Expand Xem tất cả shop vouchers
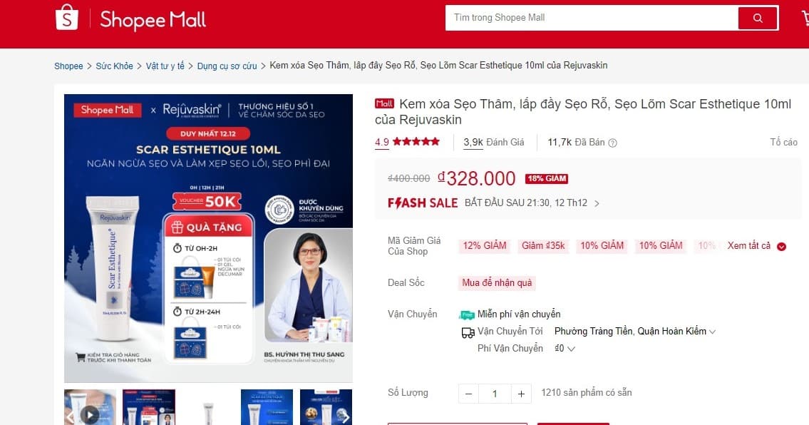Image resolution: width=809 pixels, height=425 pixels. [x=756, y=246]
